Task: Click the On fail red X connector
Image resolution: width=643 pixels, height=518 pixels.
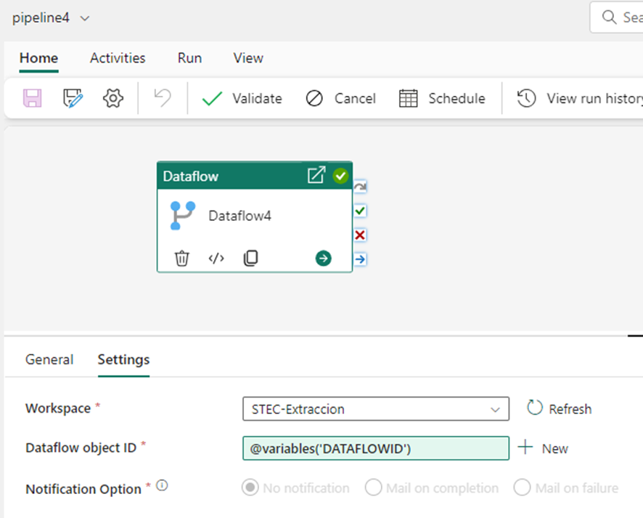Action: coord(360,235)
